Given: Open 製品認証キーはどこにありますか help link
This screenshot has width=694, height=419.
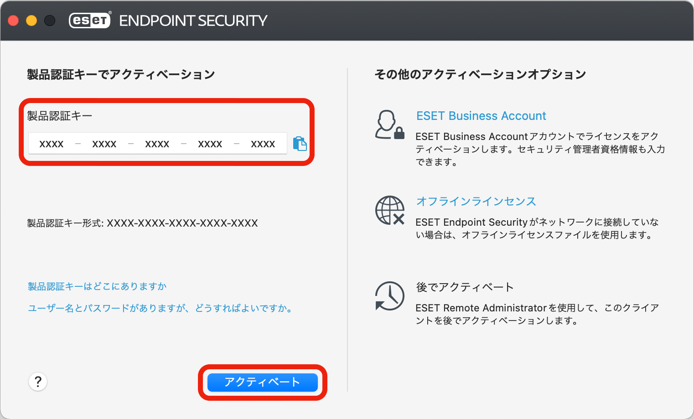Looking at the screenshot, I should coord(97,286).
